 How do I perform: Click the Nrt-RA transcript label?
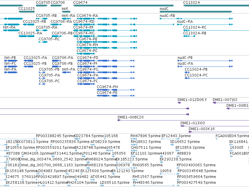pos(9,27)
